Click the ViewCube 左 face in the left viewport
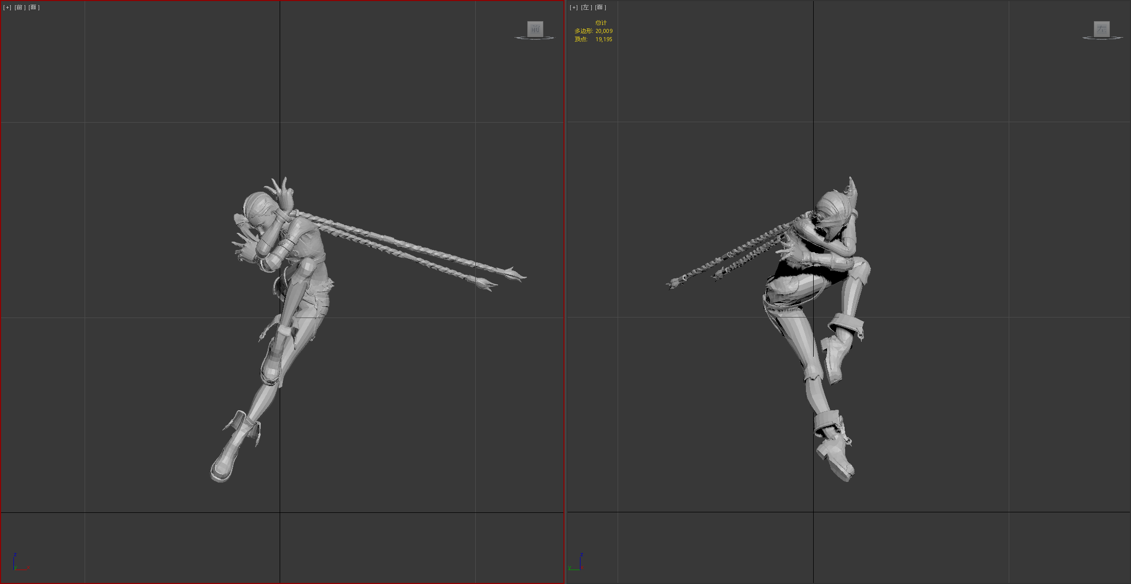Image resolution: width=1131 pixels, height=584 pixels. point(1102,28)
